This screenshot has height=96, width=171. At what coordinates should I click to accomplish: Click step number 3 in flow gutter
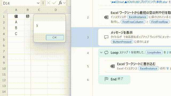88,37
